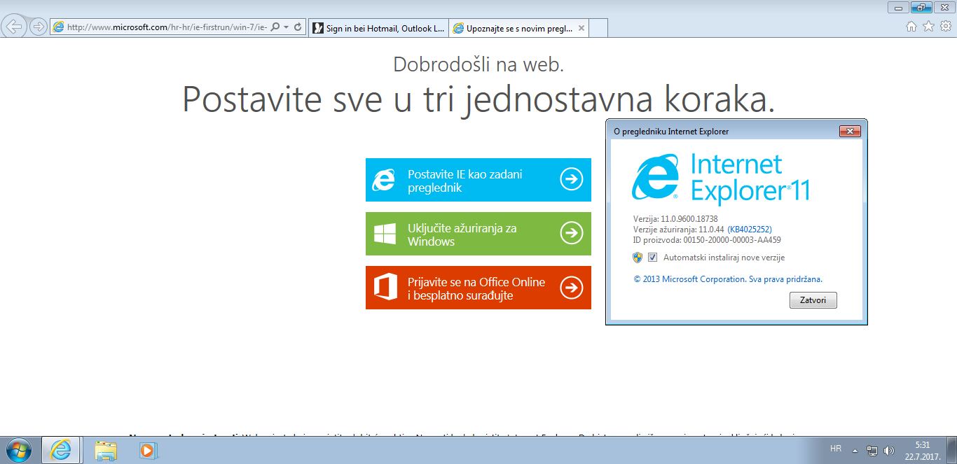Click ID proizvoda 00150-20000-00003-AA459 text
Screen dimensions: 957x464
707,240
